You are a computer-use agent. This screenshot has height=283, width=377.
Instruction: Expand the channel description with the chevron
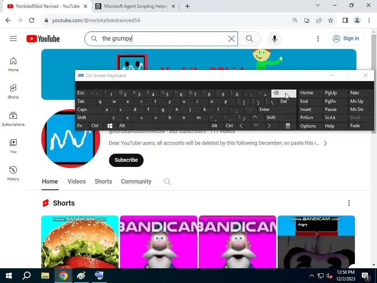click(x=325, y=143)
